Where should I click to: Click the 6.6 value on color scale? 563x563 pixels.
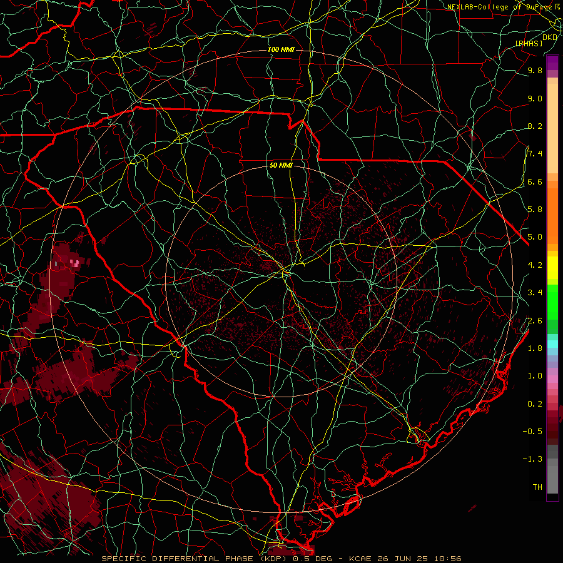[x=535, y=181]
